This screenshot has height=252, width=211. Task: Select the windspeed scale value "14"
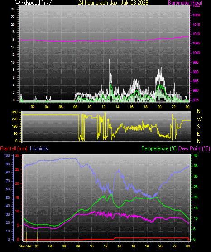coord(13,47)
